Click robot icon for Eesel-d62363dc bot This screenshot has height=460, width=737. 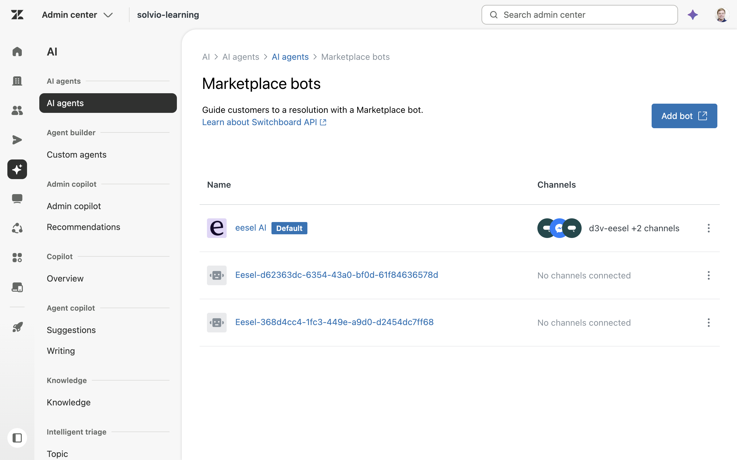[x=217, y=275]
